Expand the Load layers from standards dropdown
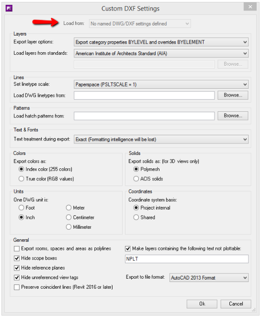This screenshot has height=317, width=261. pos(161,54)
